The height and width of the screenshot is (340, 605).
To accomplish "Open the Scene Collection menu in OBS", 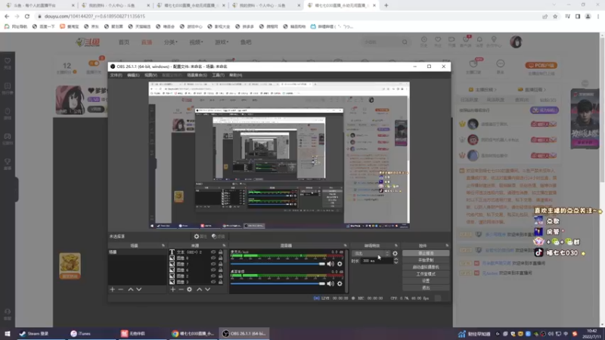I will [x=197, y=75].
